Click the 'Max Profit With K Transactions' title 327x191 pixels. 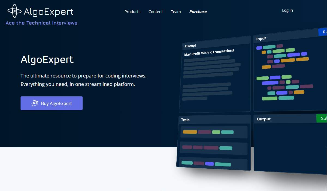[209, 52]
